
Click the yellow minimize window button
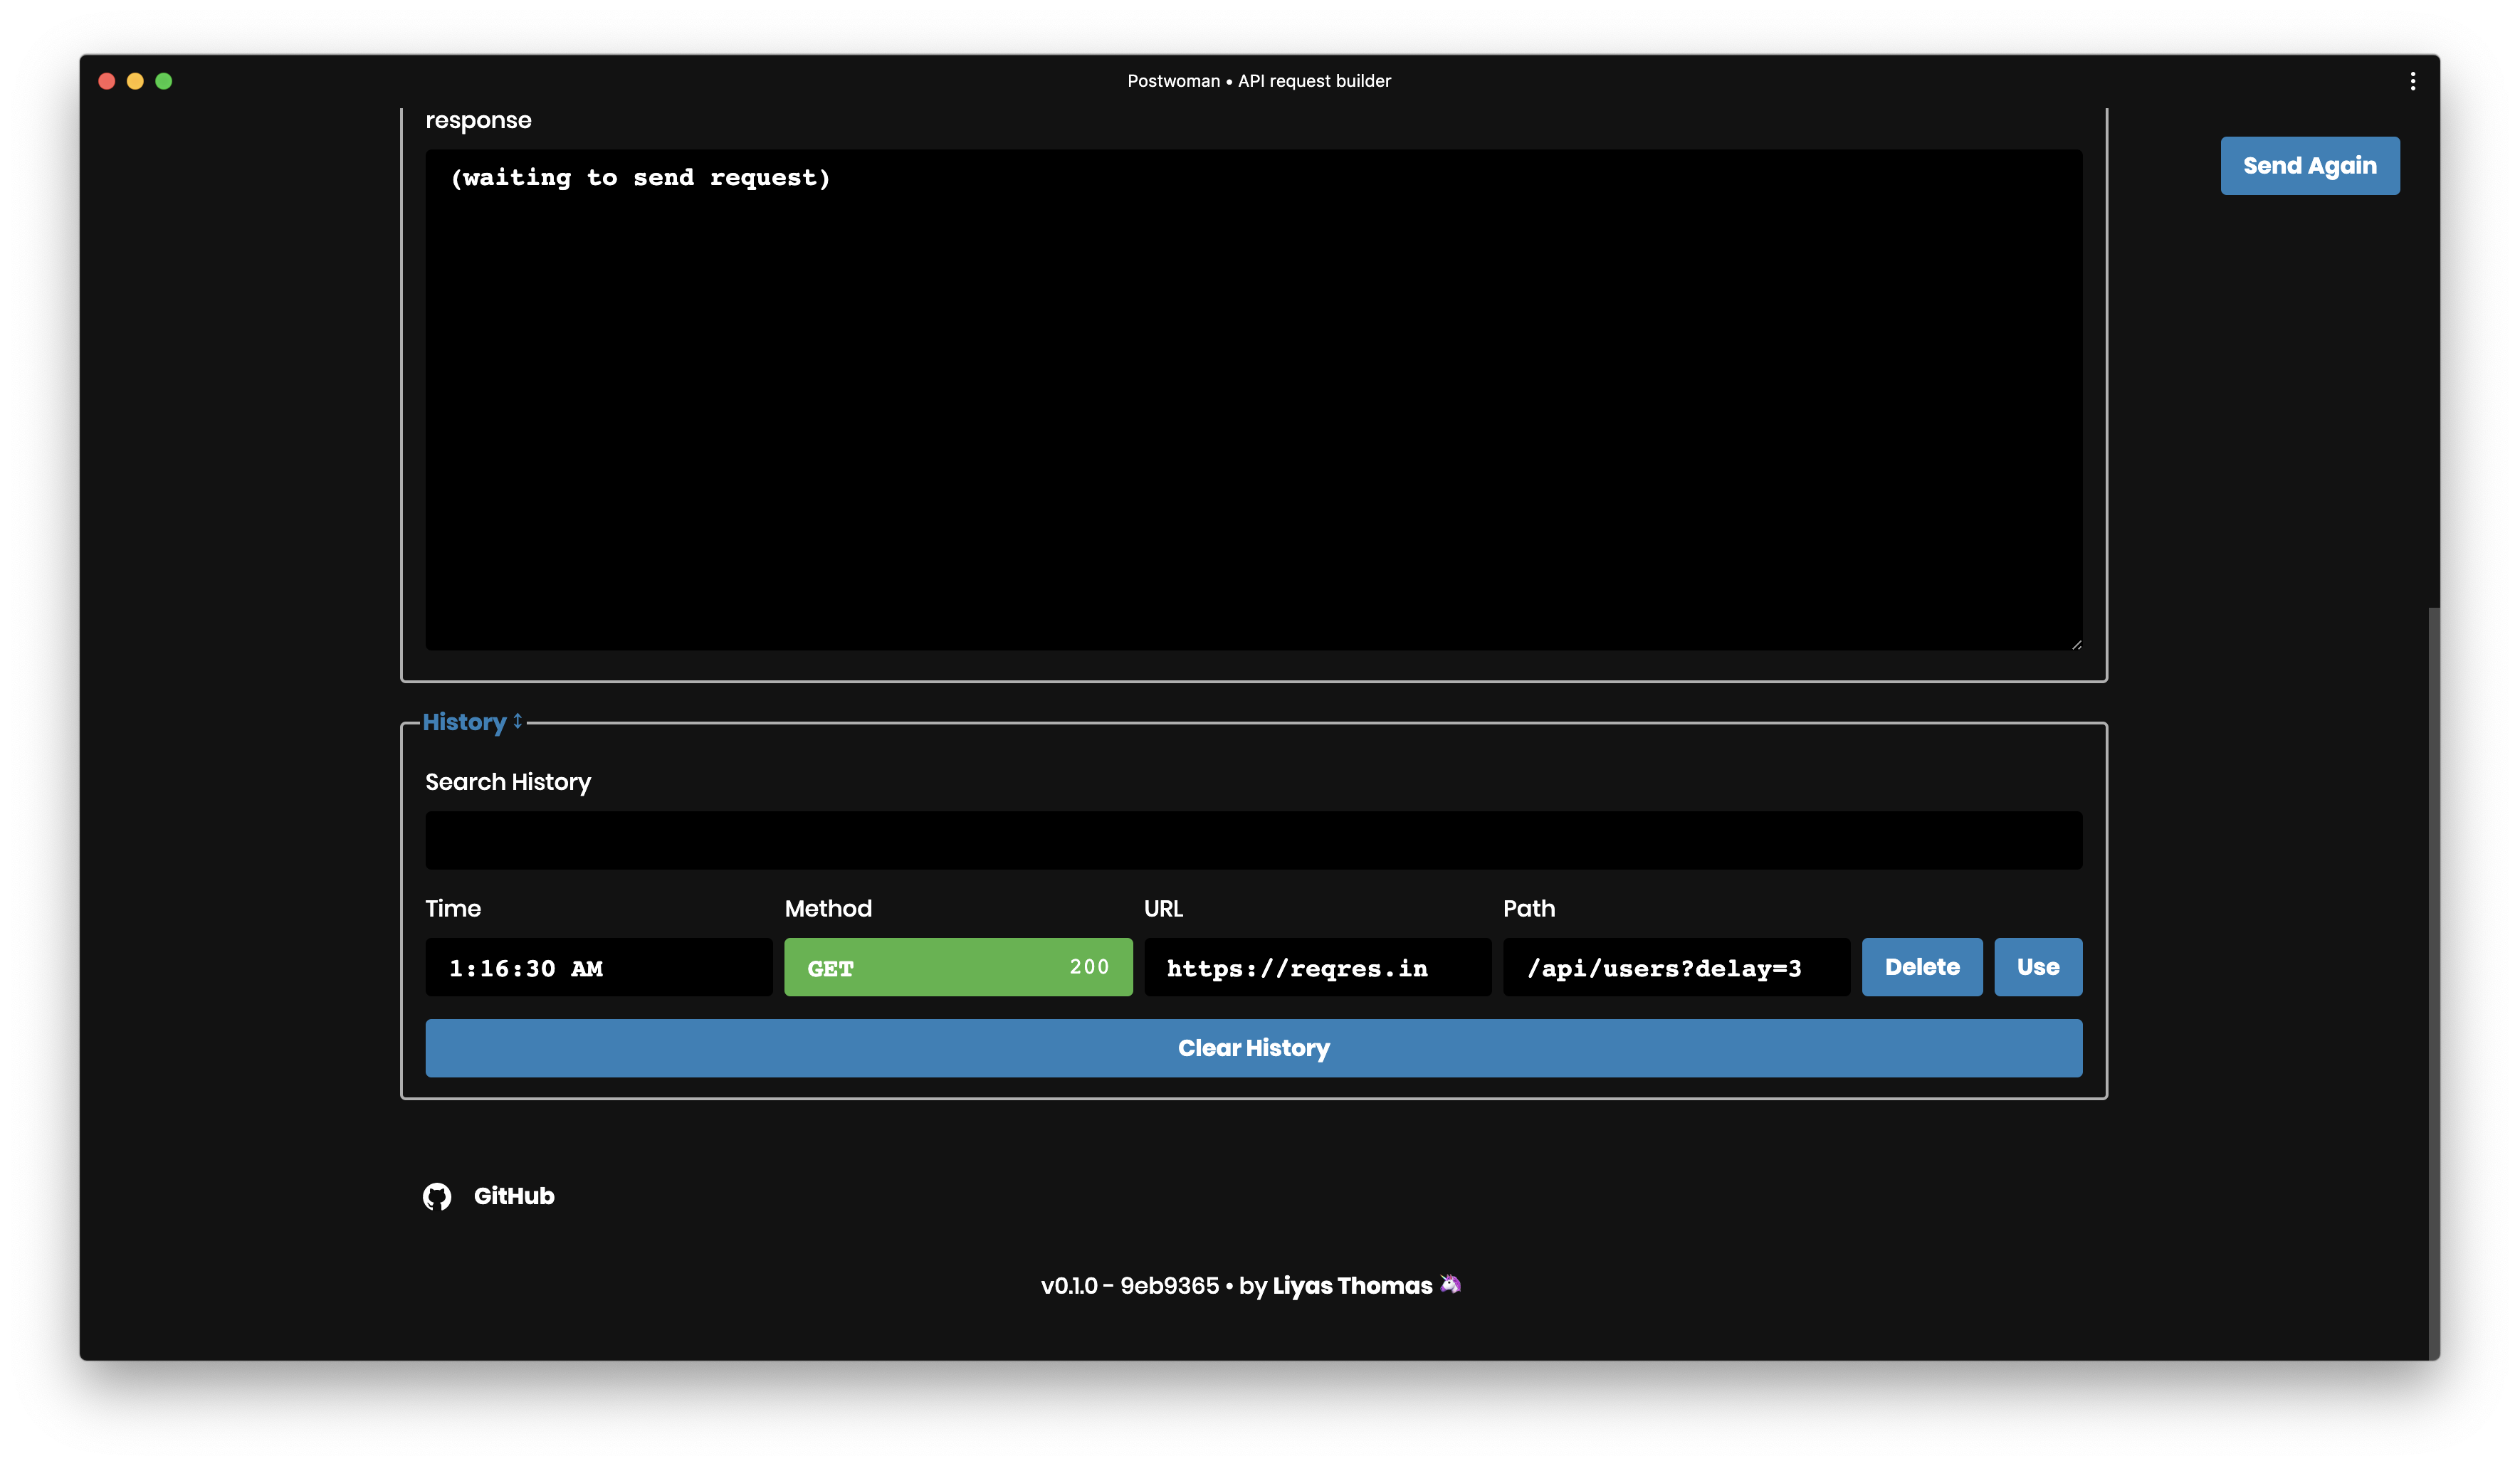[135, 81]
